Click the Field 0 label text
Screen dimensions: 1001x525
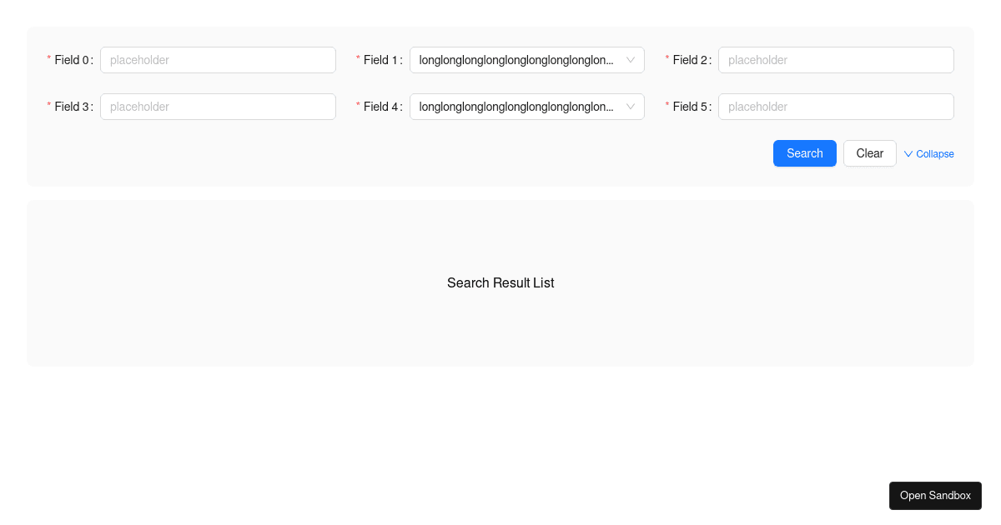point(71,60)
